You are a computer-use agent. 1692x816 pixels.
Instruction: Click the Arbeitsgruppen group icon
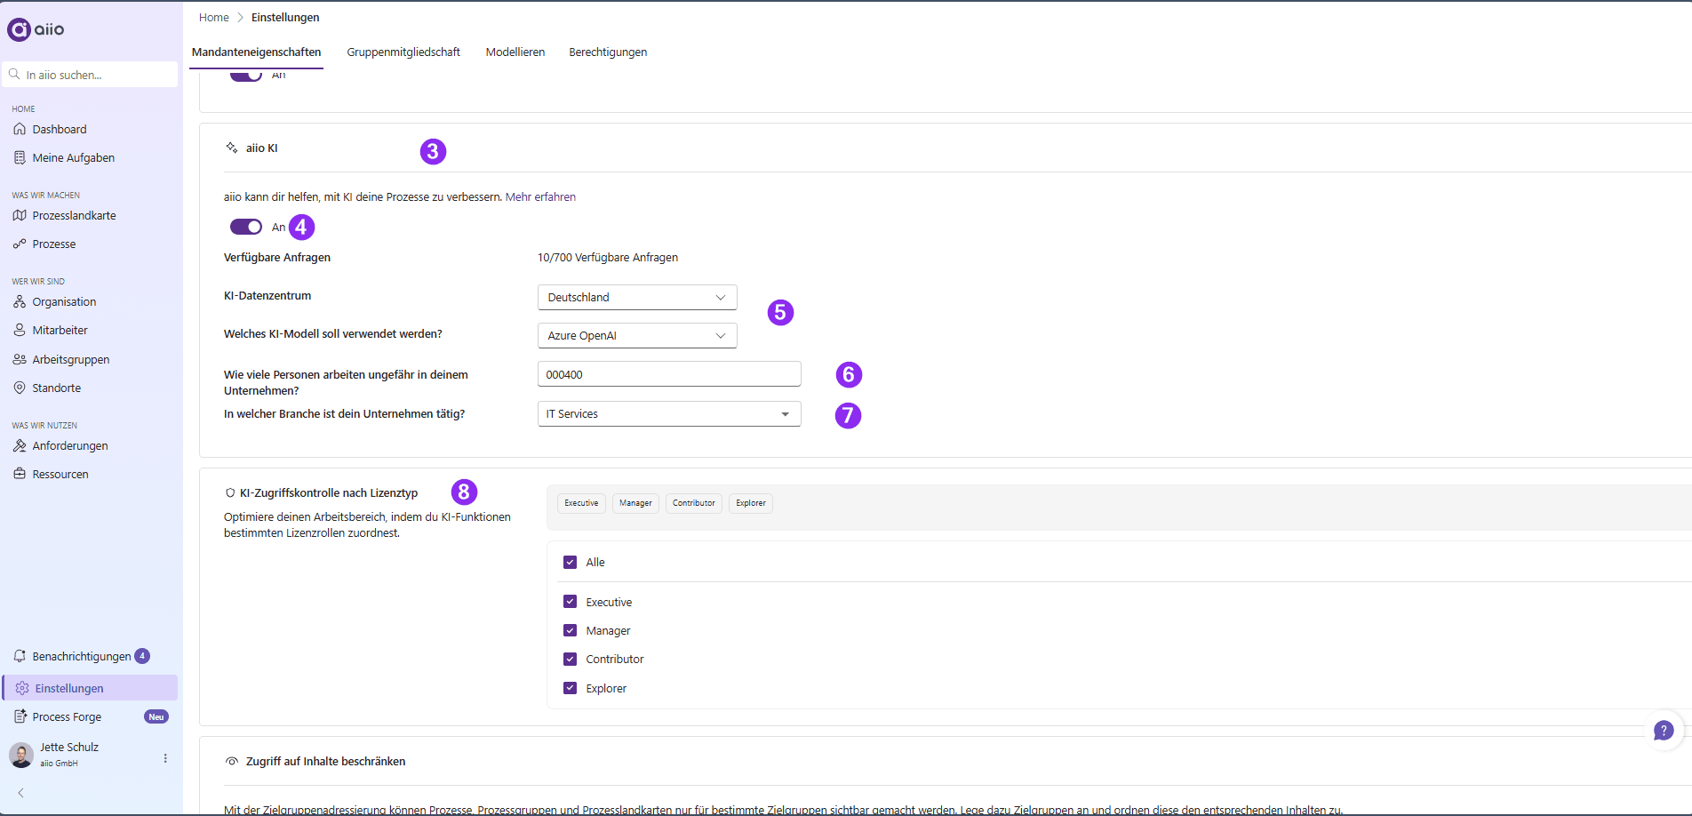point(20,359)
